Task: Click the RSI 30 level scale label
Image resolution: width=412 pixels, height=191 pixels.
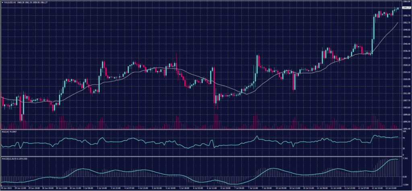Action: coord(404,148)
